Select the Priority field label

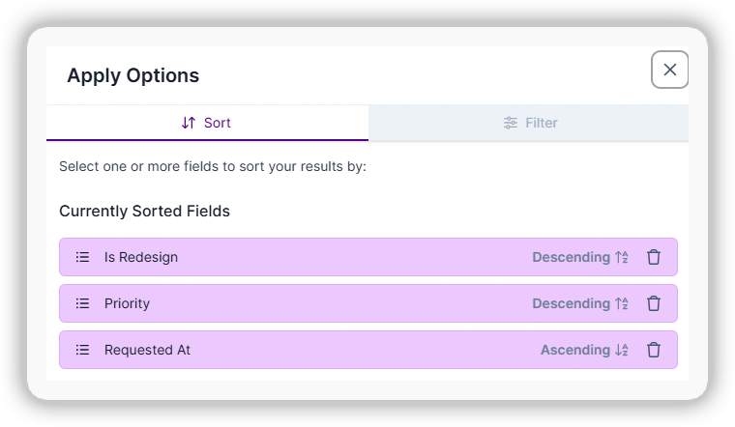point(127,303)
